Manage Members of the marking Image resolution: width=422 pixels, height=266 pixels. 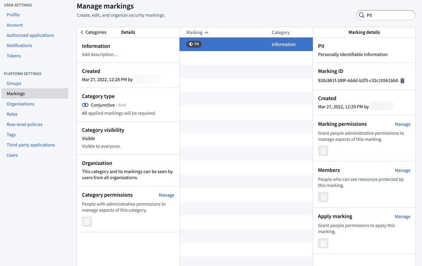click(403, 170)
